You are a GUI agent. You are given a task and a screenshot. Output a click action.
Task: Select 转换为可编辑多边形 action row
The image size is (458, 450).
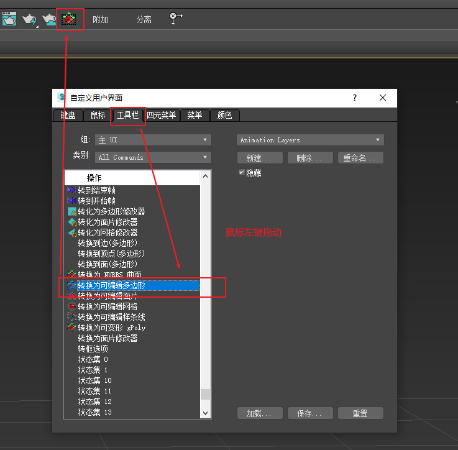[132, 285]
